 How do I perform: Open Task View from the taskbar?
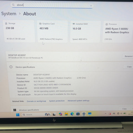[x=54, y=114]
